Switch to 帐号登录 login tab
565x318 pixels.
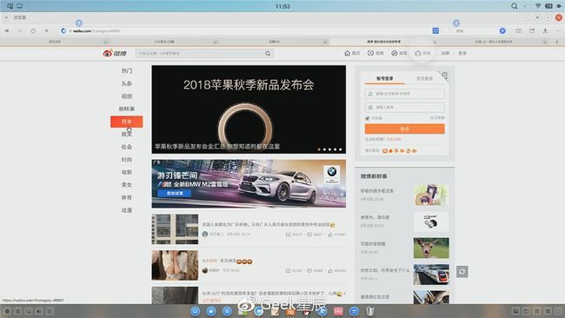pyautogui.click(x=385, y=78)
